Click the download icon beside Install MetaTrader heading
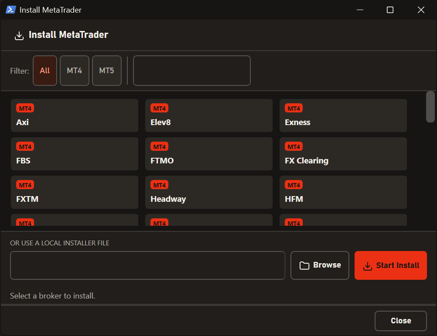The image size is (437, 336). [19, 35]
